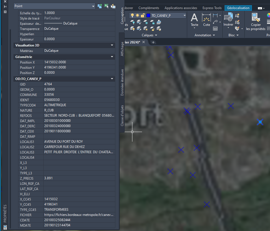The width and height of the screenshot is (270, 231).
Task: Click the linear dimension icon in Annotation
Action: [215, 16]
